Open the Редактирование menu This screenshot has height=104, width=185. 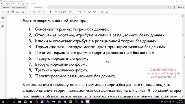11,4
